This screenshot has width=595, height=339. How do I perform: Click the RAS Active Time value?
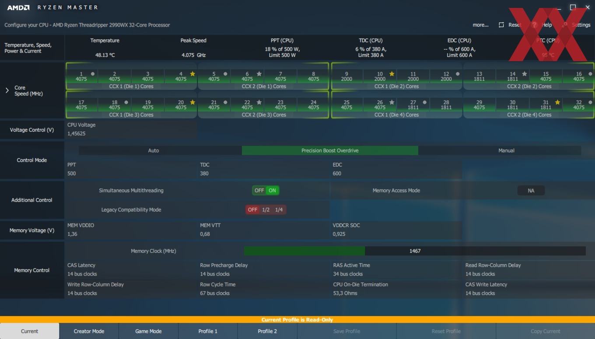tap(348, 274)
